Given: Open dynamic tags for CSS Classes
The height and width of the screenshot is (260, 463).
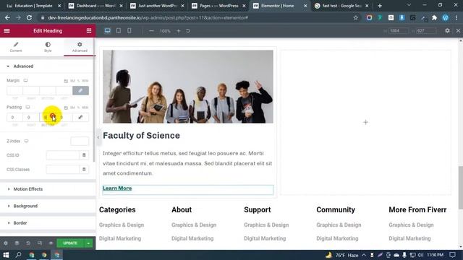Looking at the screenshot, I should 84,170.
